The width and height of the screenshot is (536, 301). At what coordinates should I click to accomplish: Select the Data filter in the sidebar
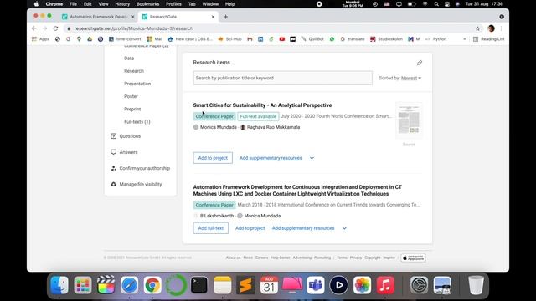coord(129,59)
